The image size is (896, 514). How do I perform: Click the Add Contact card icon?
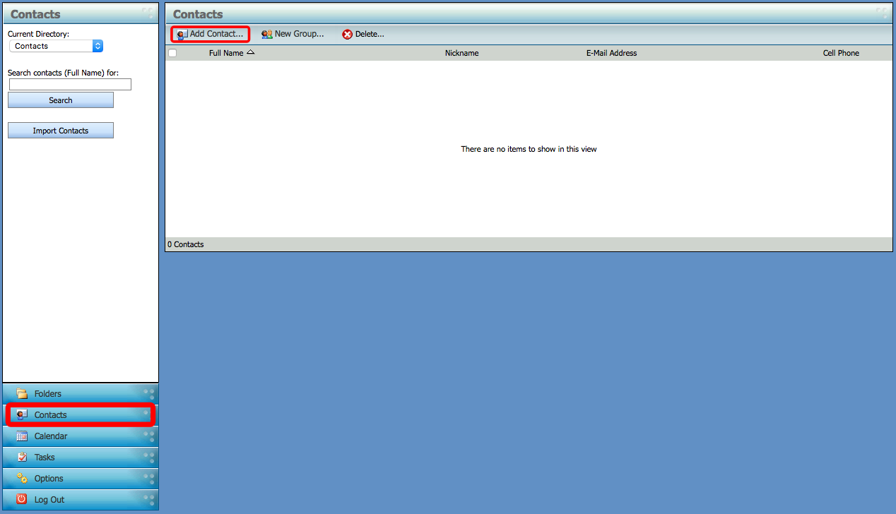pos(182,34)
